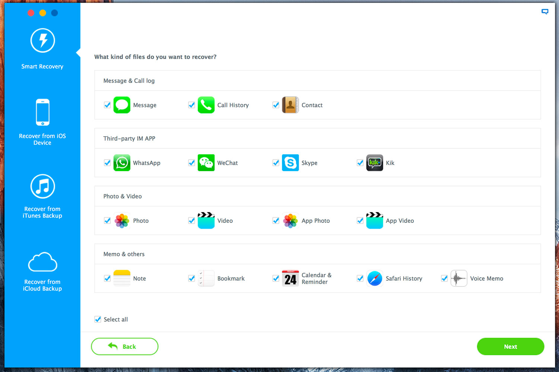559x372 pixels.
Task: Click the WeChat icon
Action: [x=206, y=163]
